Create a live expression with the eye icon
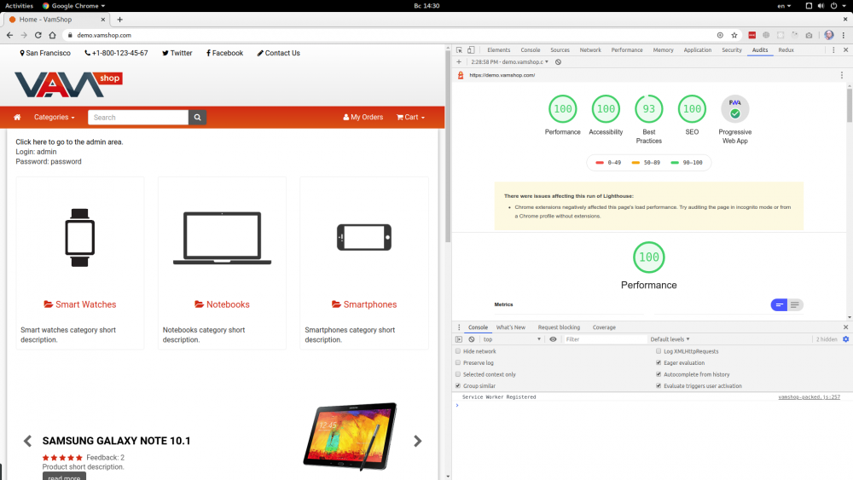Screen dimensions: 853x480 point(553,339)
